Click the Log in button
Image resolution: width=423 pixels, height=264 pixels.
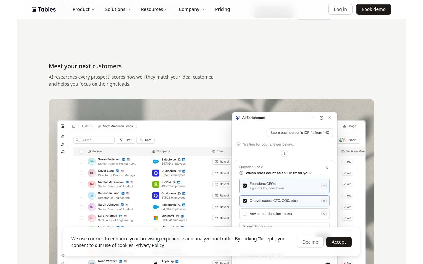[x=340, y=9]
